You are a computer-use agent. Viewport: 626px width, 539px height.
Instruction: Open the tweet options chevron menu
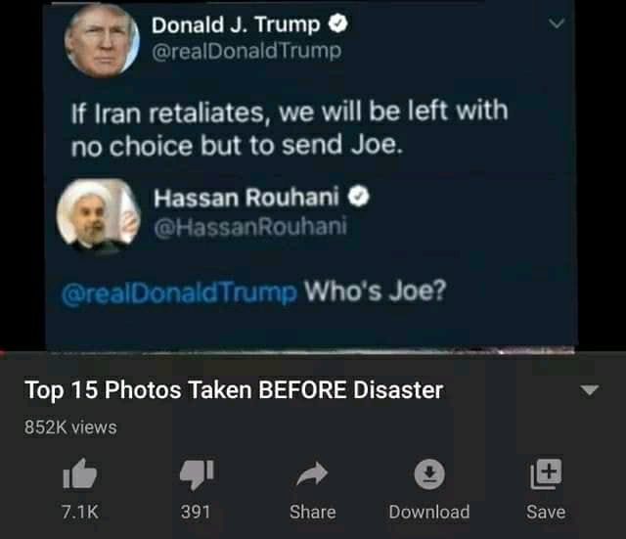557,23
